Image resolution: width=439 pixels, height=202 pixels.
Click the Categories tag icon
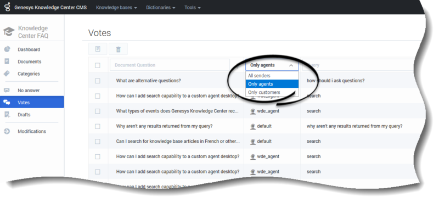7,74
